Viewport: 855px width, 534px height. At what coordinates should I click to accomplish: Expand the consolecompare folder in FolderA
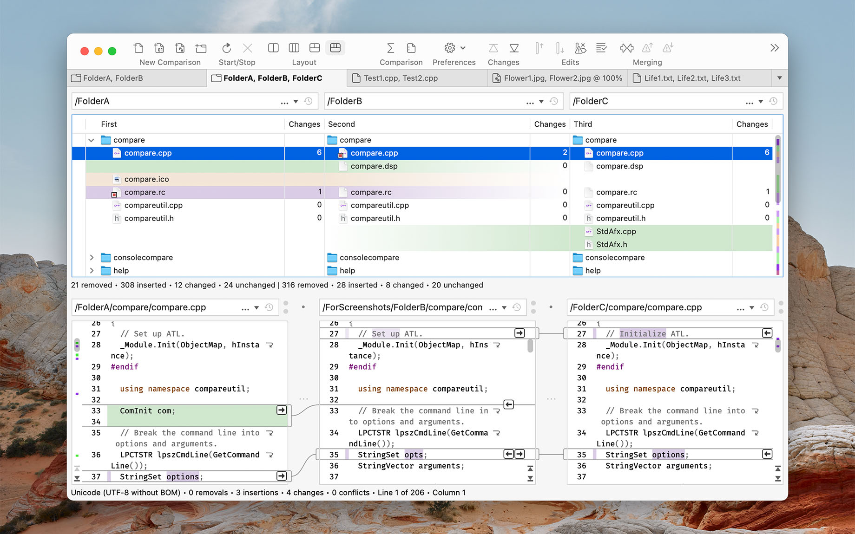(91, 257)
